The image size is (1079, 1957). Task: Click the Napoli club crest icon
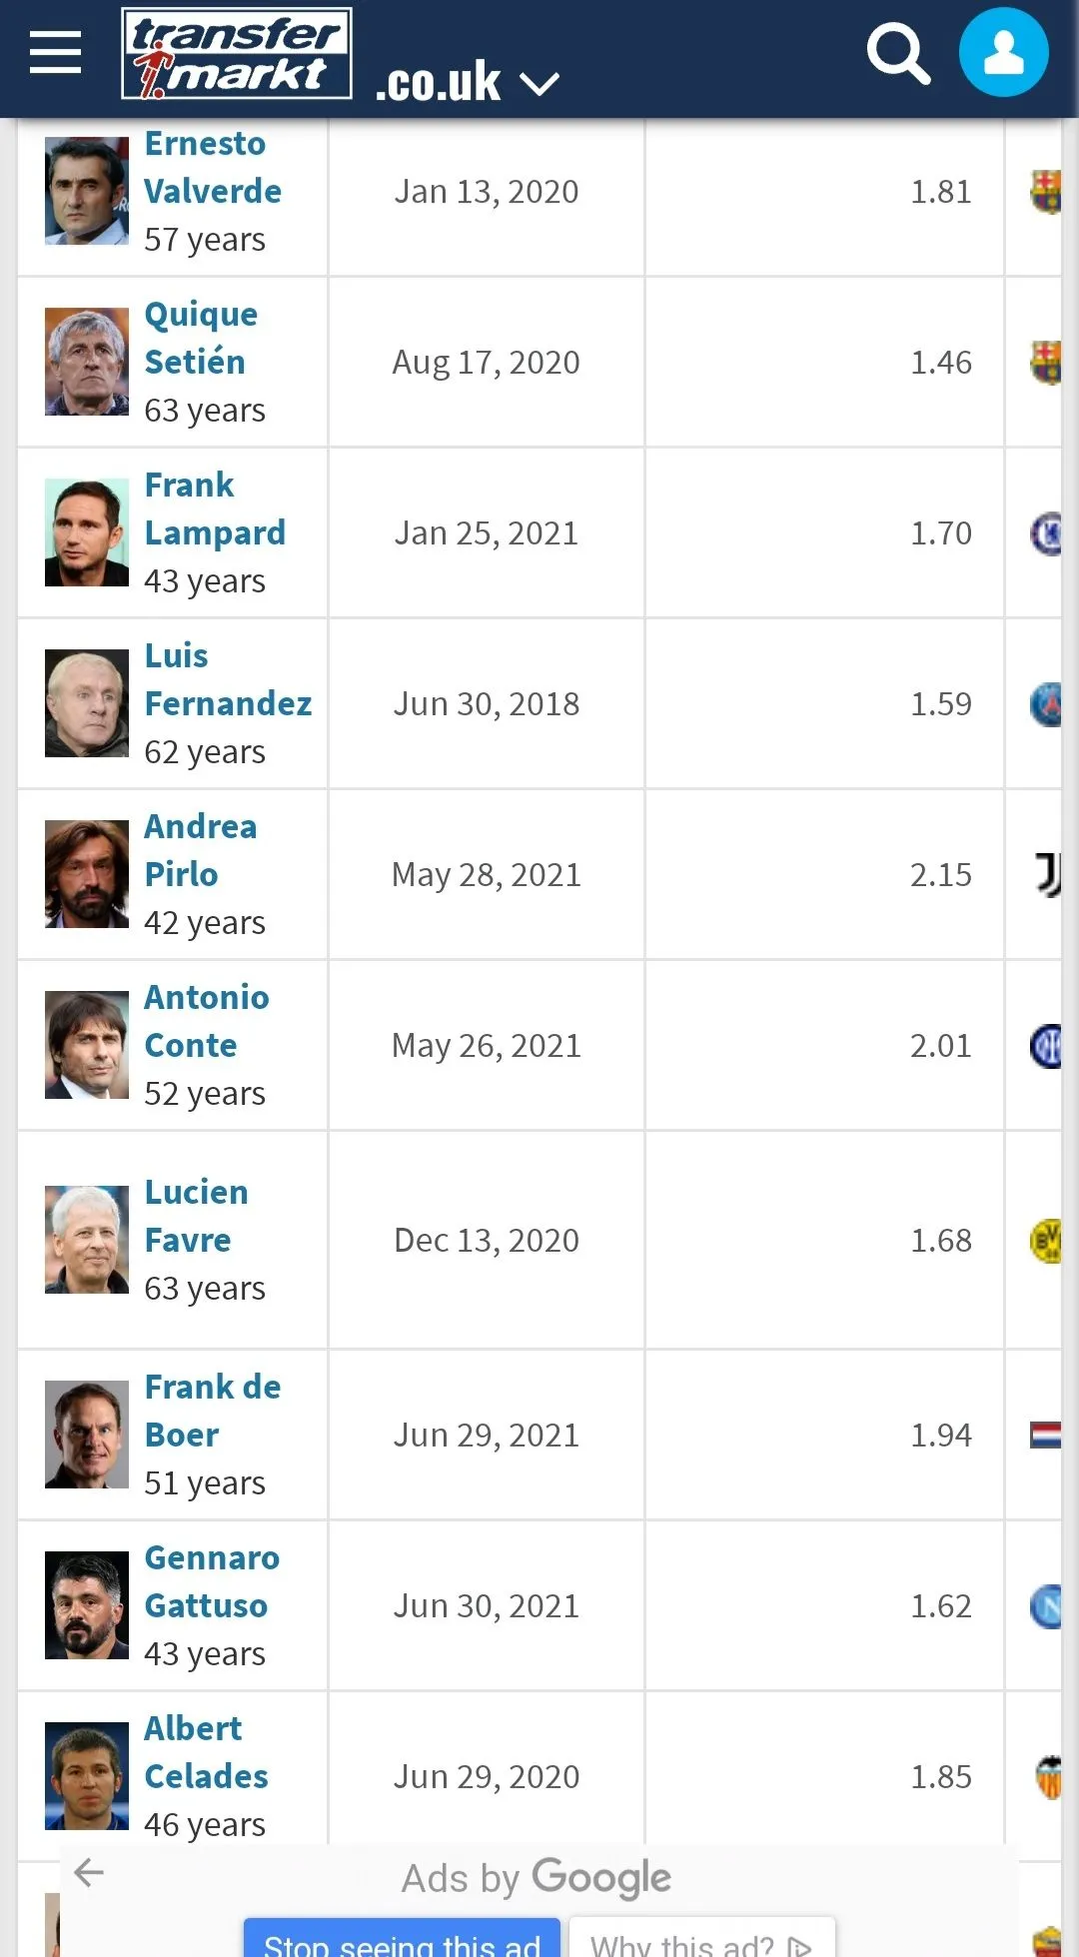coord(1045,1606)
